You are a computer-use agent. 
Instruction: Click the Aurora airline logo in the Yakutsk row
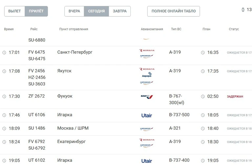(147, 75)
